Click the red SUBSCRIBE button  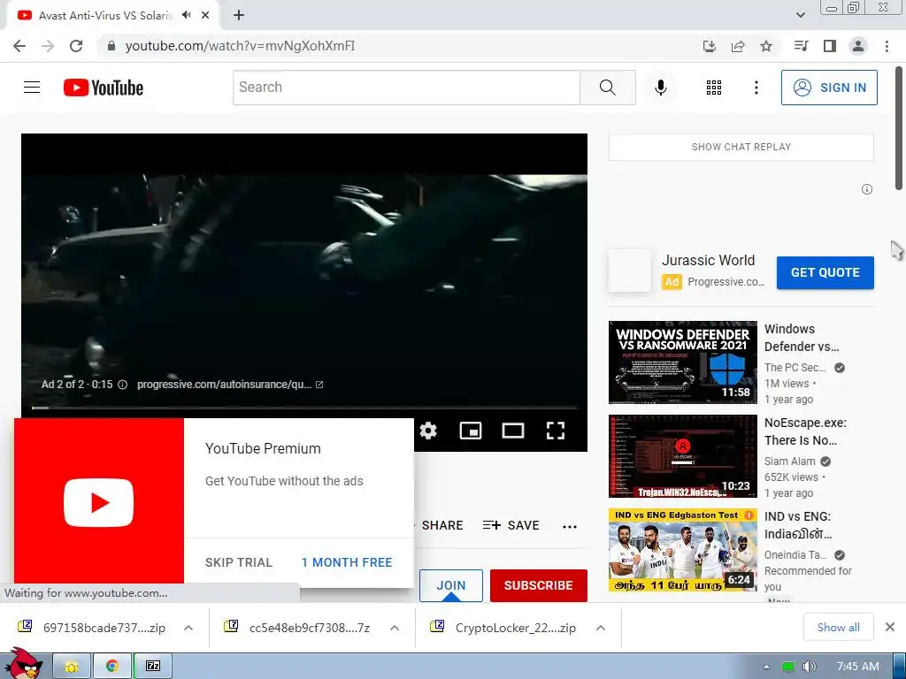[539, 585]
